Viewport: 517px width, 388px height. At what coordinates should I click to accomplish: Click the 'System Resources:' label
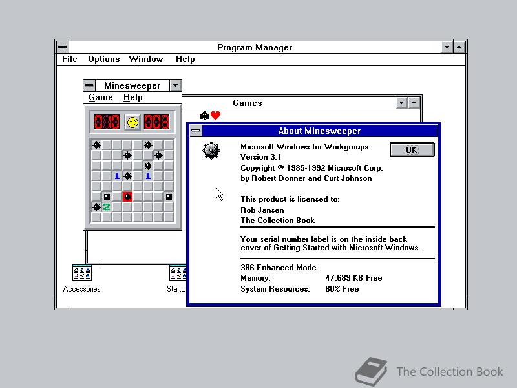[x=275, y=289]
